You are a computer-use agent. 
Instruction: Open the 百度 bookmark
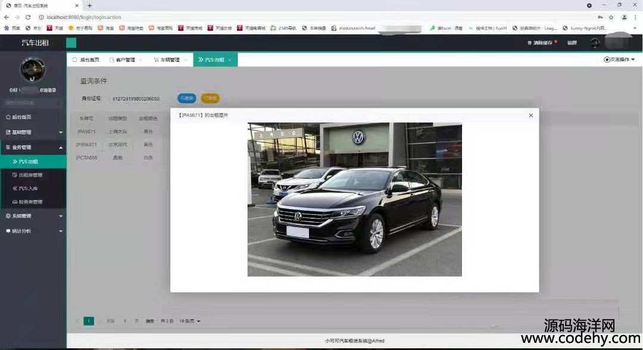12,29
